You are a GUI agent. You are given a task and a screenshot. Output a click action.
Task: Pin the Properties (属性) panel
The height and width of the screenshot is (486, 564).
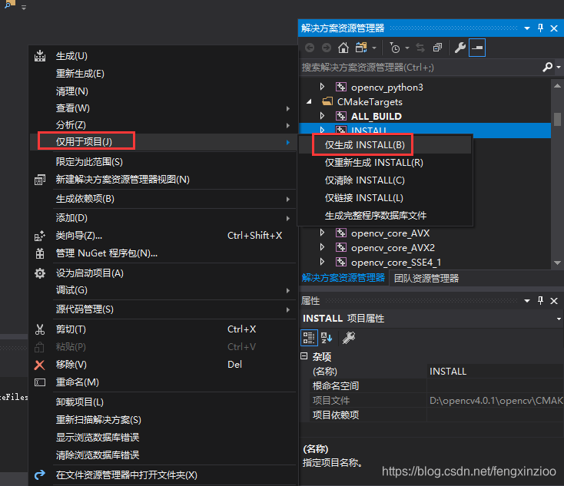click(540, 300)
